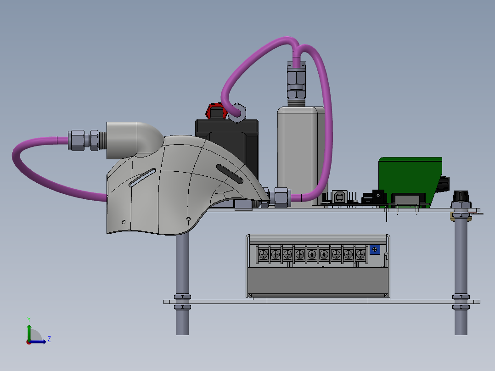The image size is (495, 371).
Task: Pick the grey elbow pipe above the shroud
Action: [x=133, y=139]
